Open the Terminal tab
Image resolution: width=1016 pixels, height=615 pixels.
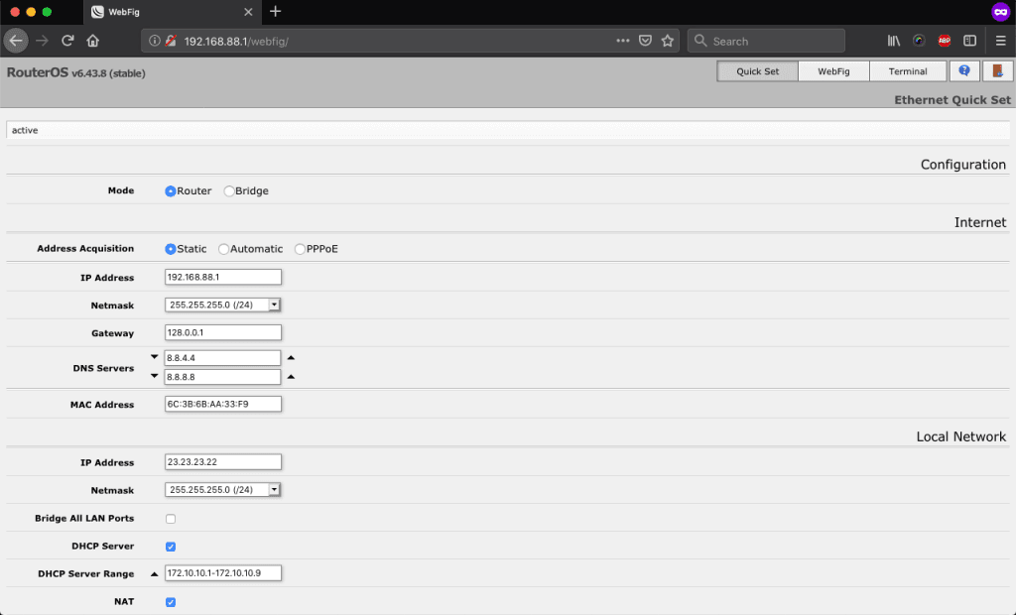coord(907,71)
